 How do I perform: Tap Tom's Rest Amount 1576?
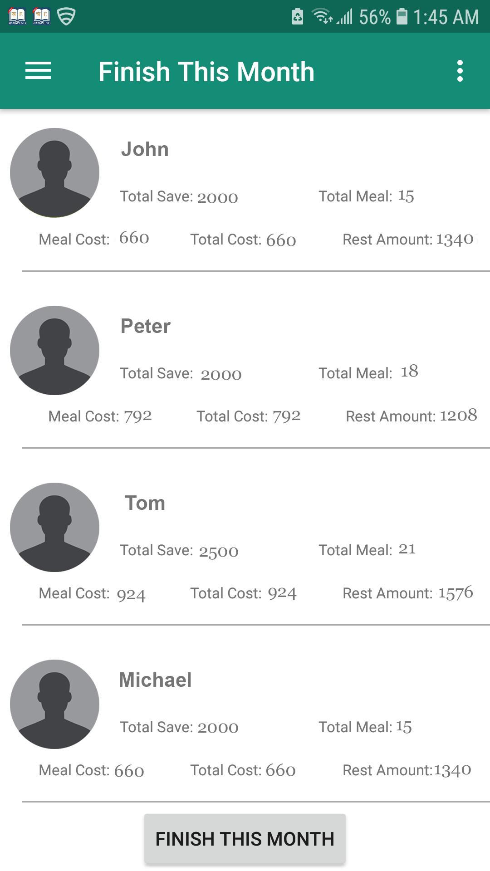click(456, 593)
